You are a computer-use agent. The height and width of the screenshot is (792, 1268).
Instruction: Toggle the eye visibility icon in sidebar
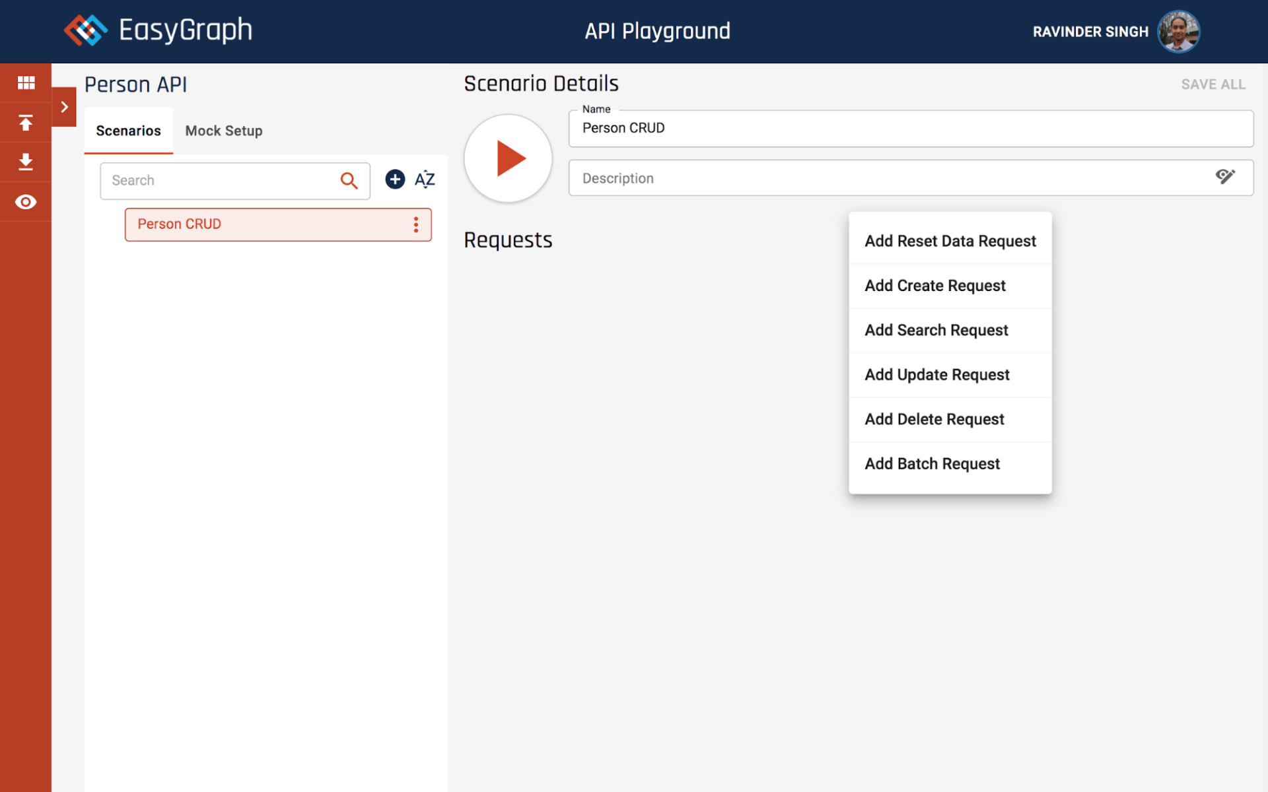click(x=26, y=202)
